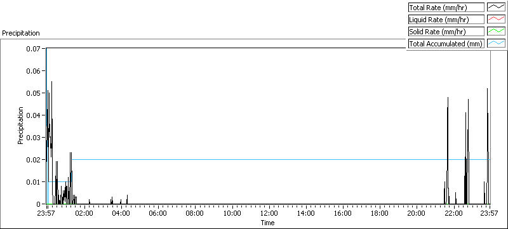The image size is (508, 229).
Task: Click the 22:00 time axis label
Action: 453,214
